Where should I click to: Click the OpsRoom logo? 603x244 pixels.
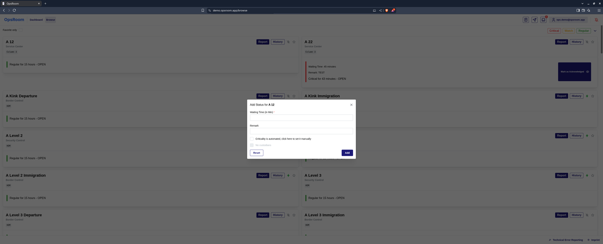(14, 20)
